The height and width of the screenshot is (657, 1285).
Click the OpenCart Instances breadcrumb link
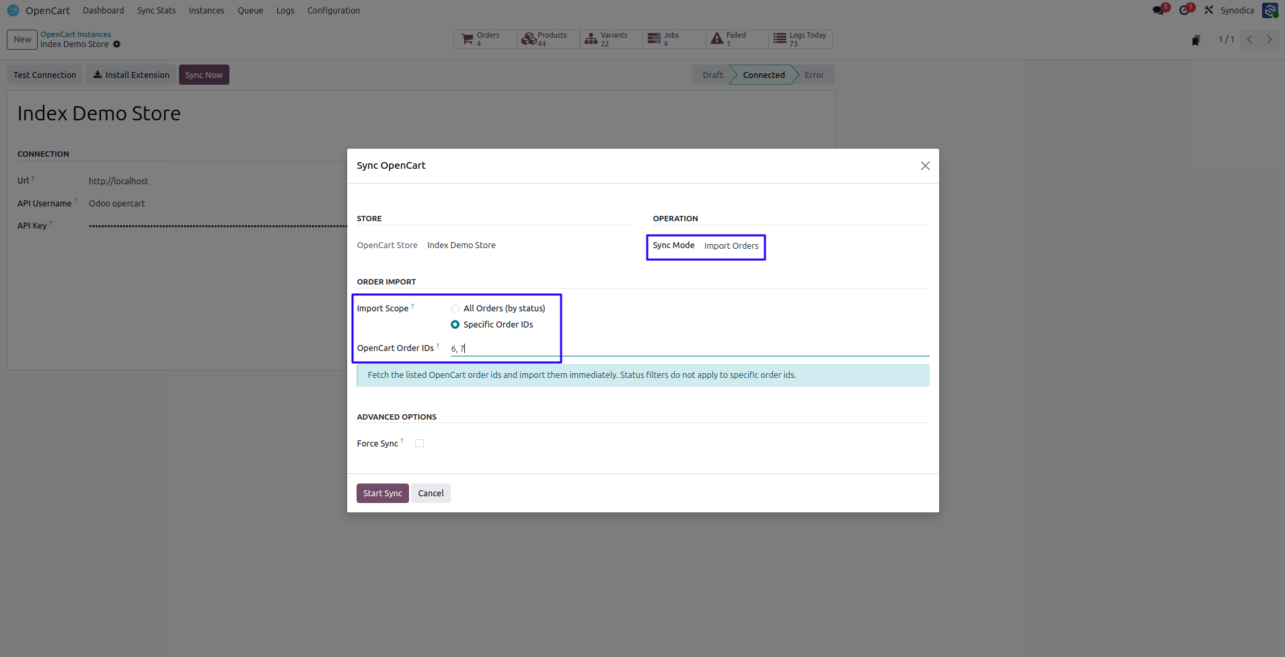click(75, 34)
